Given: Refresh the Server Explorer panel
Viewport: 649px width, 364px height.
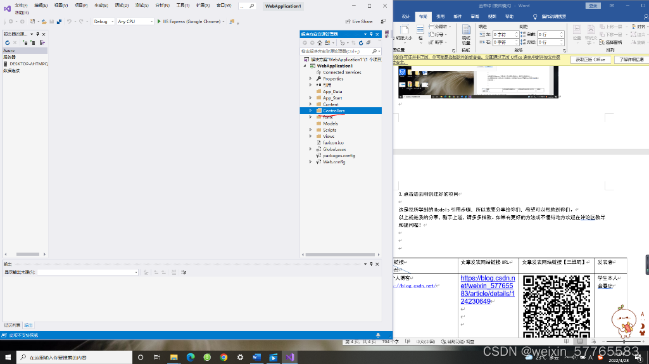Looking at the screenshot, I should pos(8,42).
